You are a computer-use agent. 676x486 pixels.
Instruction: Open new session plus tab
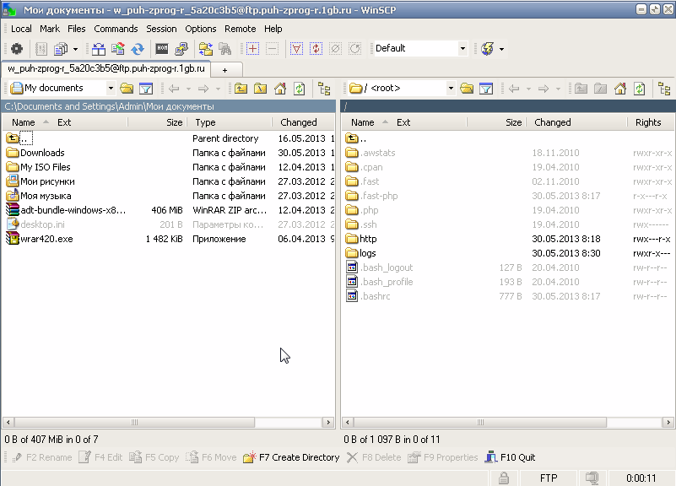click(x=224, y=69)
